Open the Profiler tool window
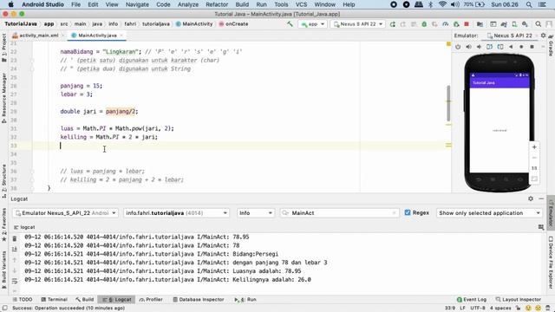This screenshot has height=312, width=555. (151, 299)
